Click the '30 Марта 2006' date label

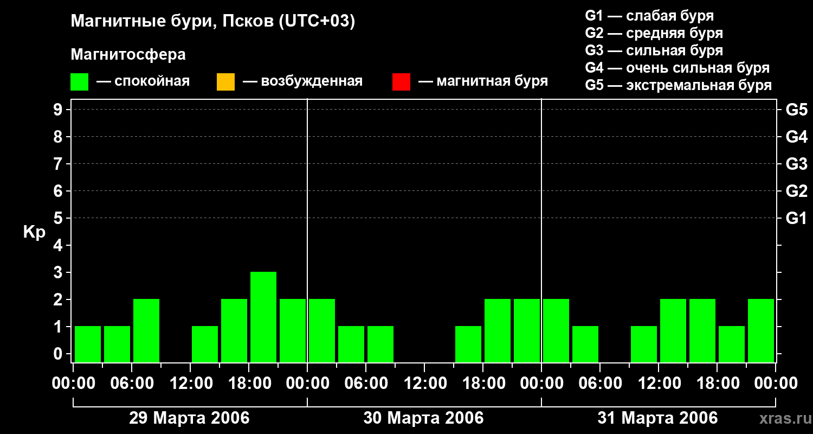pyautogui.click(x=423, y=418)
